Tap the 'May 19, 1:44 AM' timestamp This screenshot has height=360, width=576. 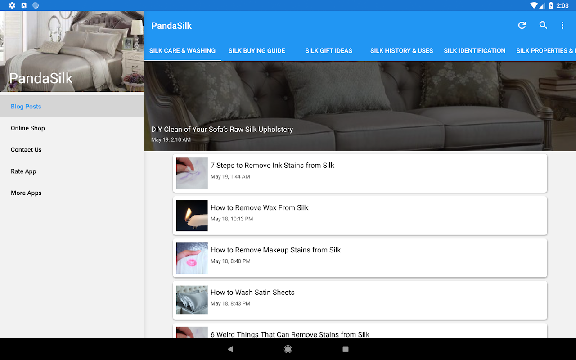coord(230,176)
